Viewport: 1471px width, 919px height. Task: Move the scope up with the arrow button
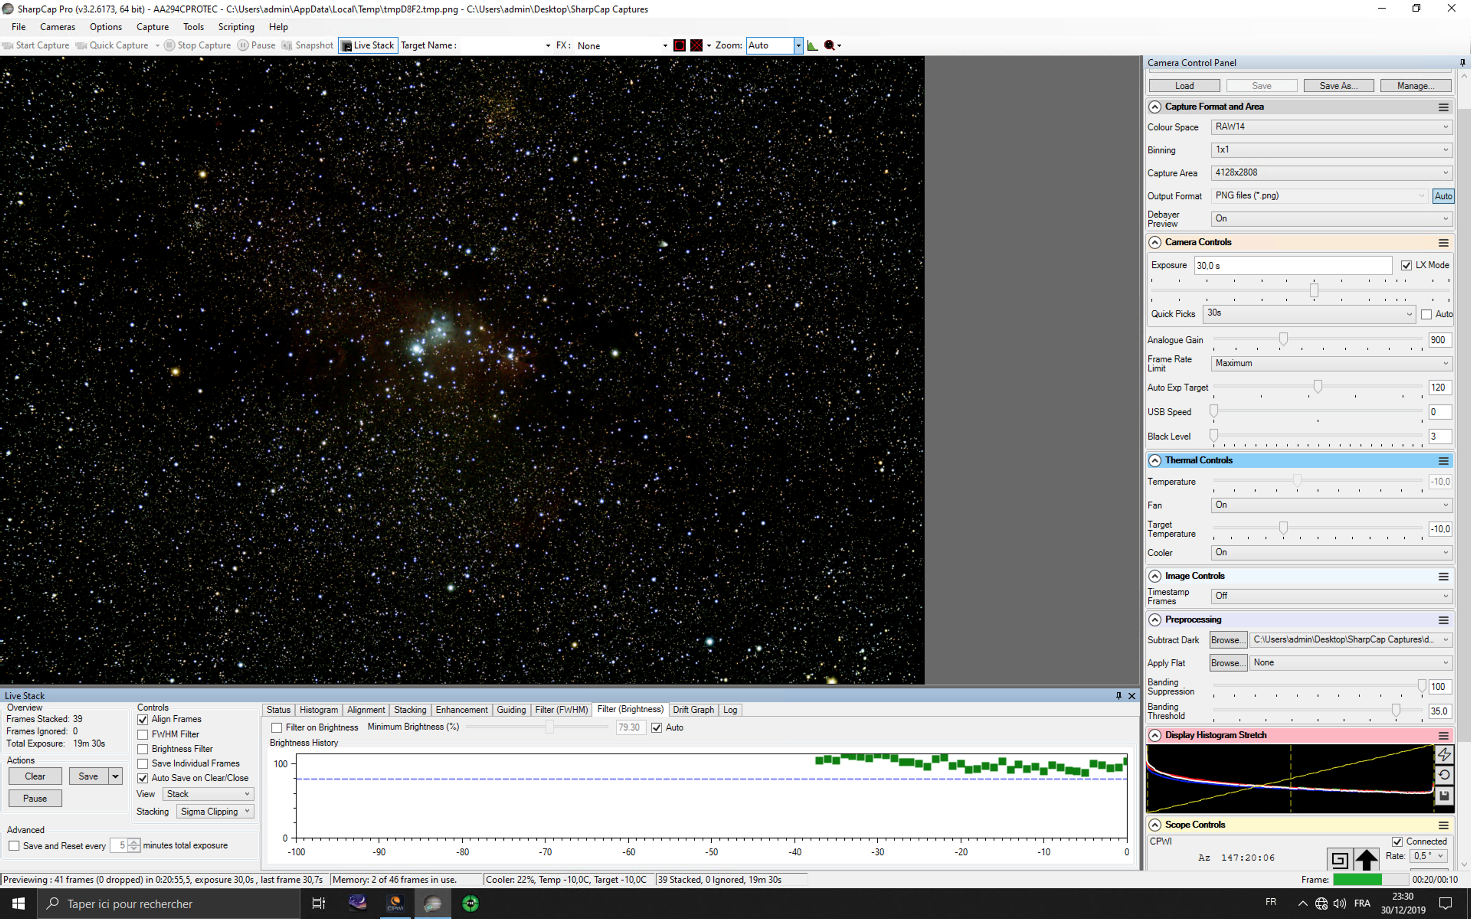click(x=1366, y=859)
